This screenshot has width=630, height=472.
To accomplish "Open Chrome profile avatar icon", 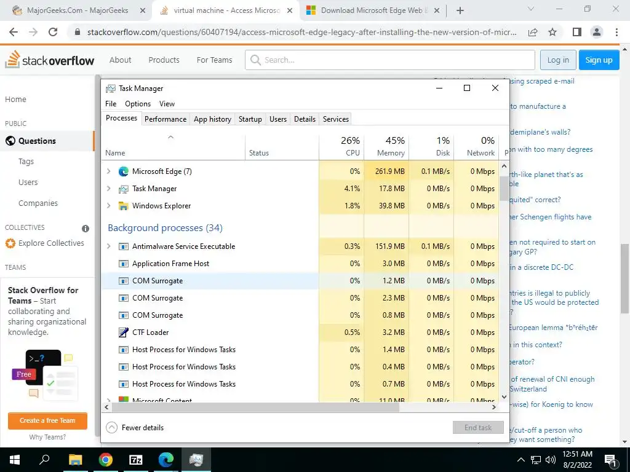I will click(597, 32).
